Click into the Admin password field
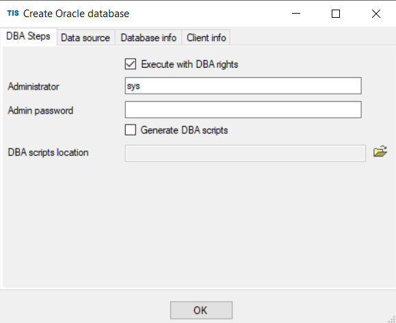396x323 pixels. [243, 109]
